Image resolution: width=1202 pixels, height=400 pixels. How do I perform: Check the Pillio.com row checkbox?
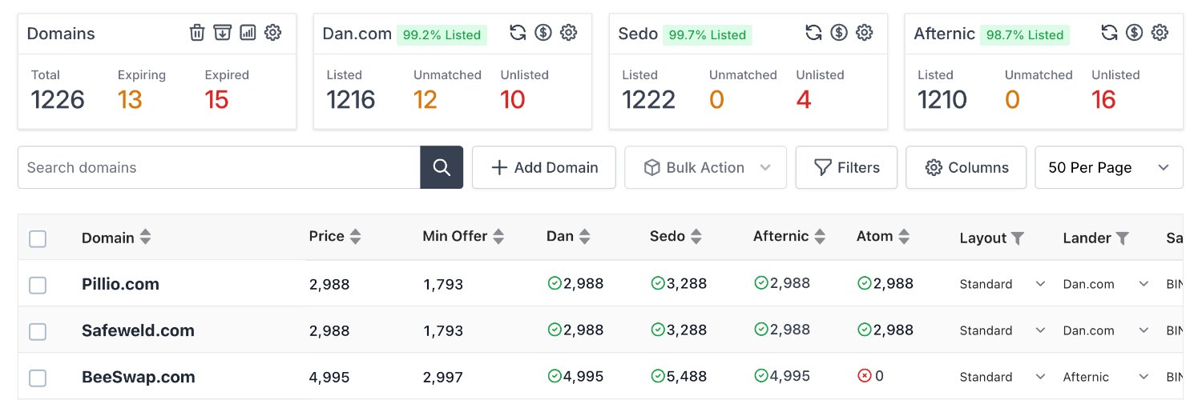(38, 285)
